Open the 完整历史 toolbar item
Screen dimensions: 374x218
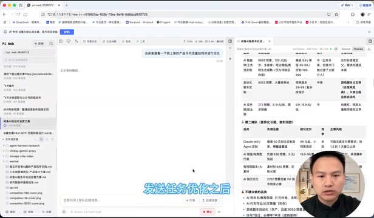[90, 41]
